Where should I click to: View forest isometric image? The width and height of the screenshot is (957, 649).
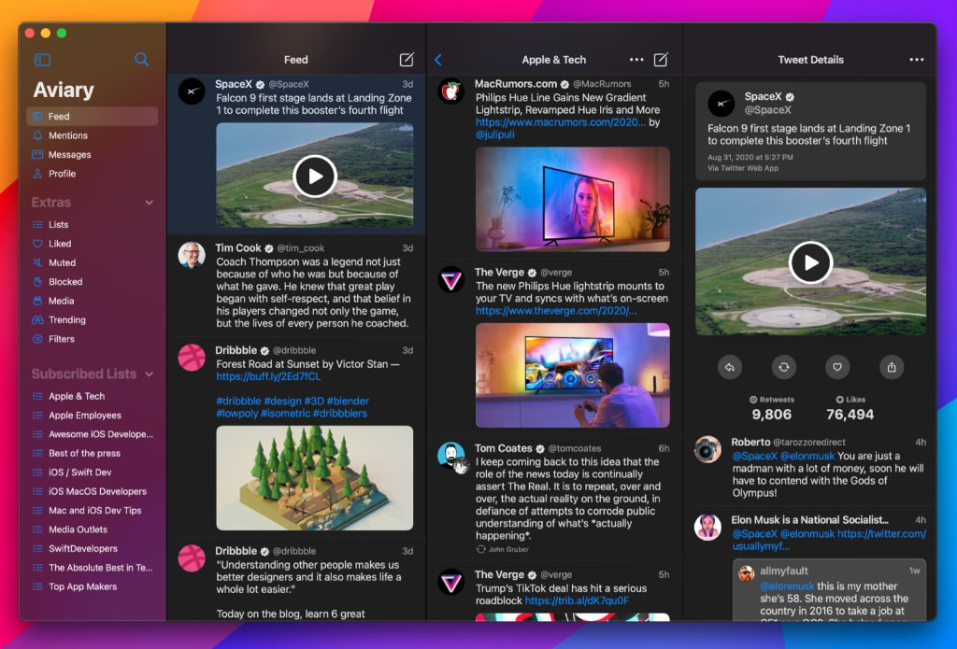[x=315, y=477]
